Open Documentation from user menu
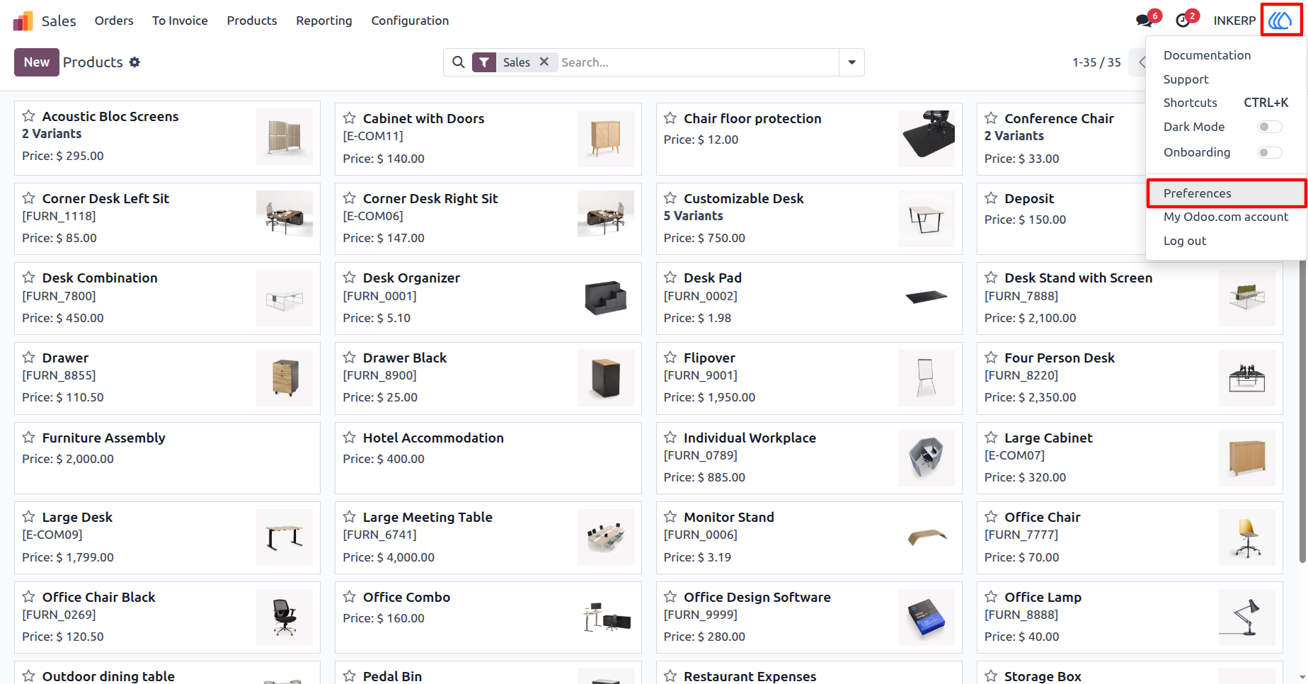This screenshot has height=684, width=1308. [1207, 55]
